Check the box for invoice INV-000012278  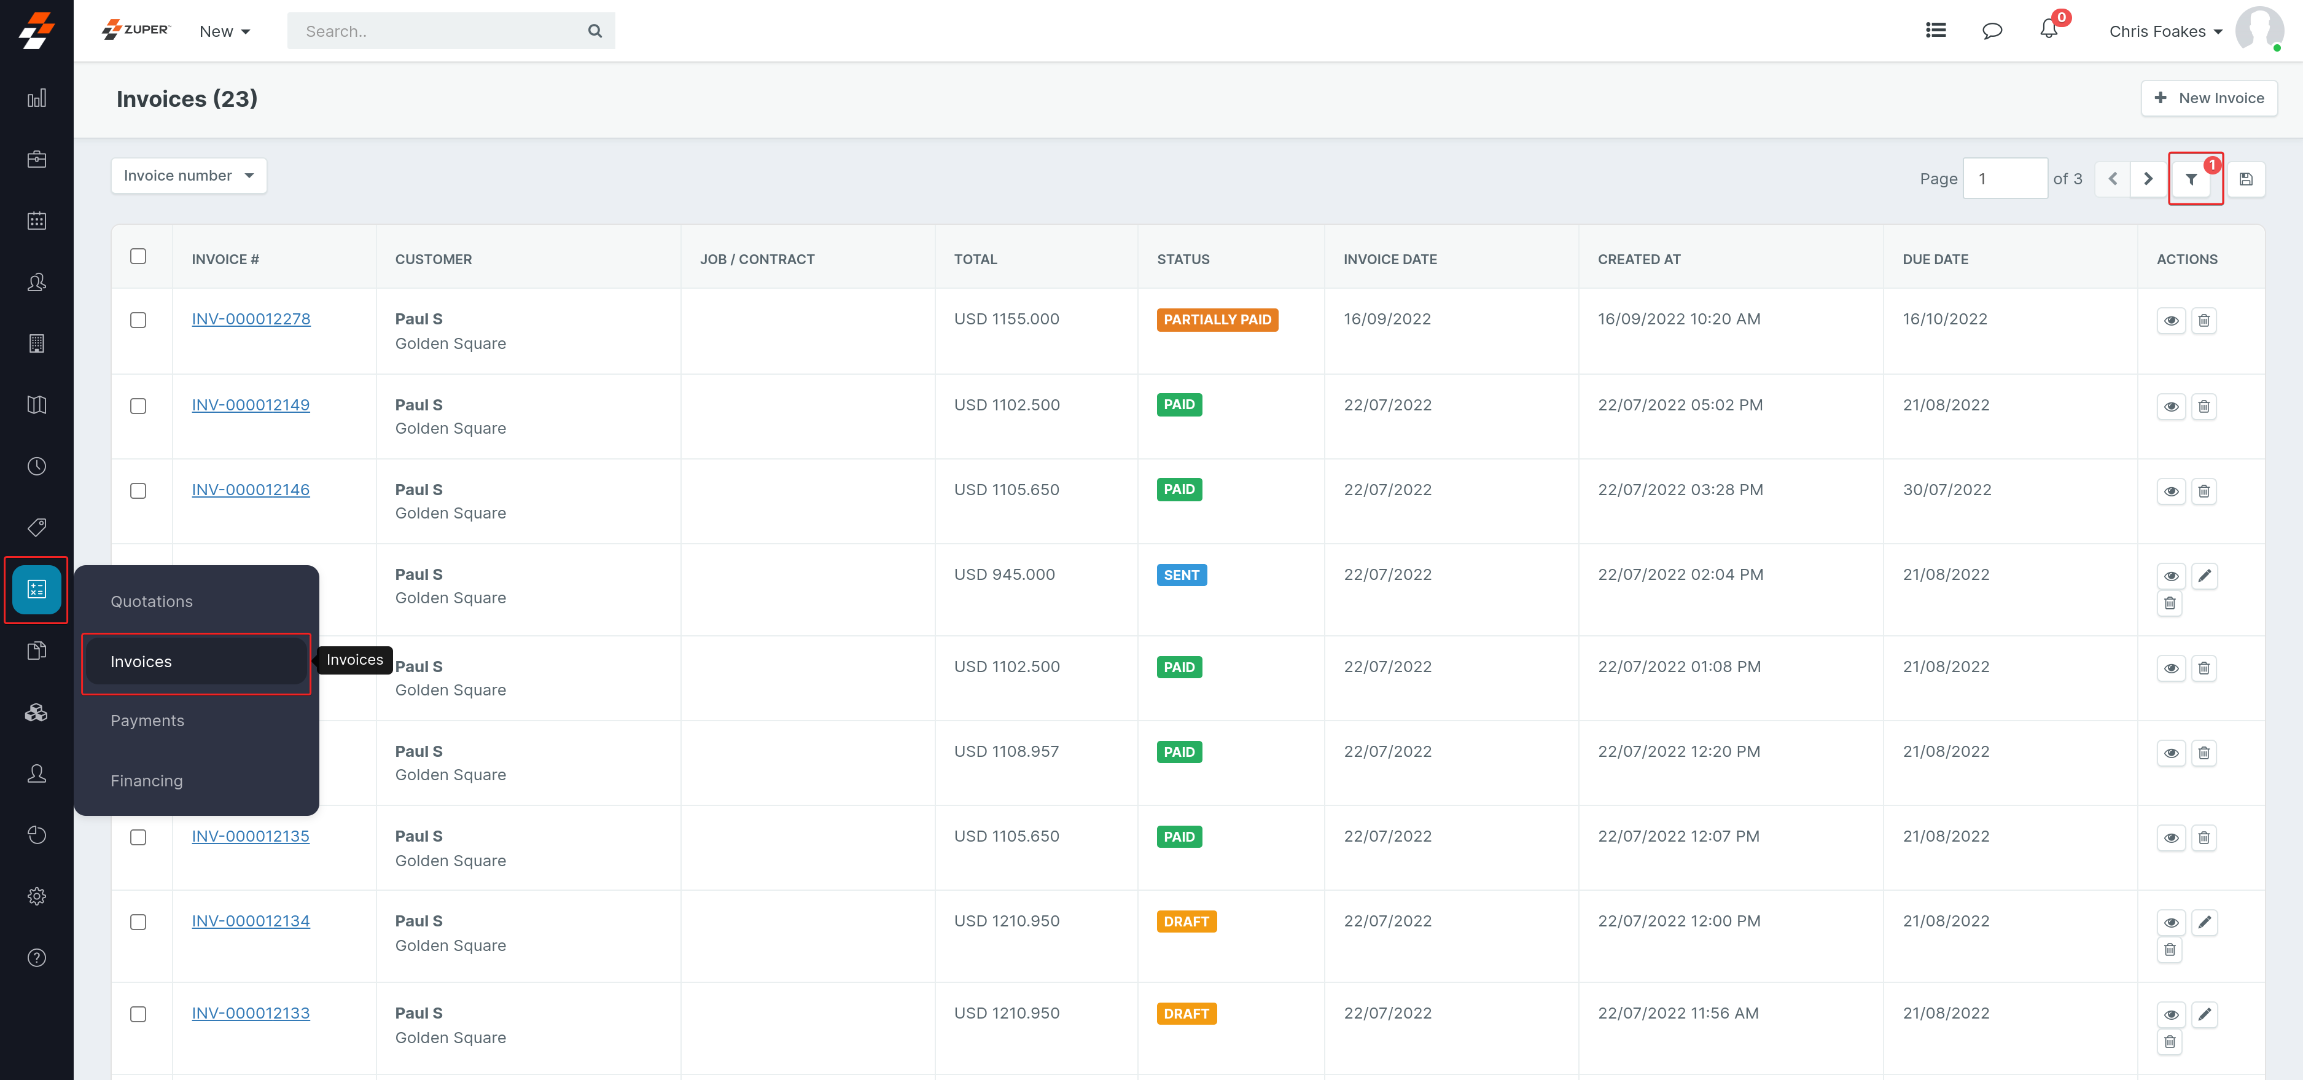[x=138, y=320]
